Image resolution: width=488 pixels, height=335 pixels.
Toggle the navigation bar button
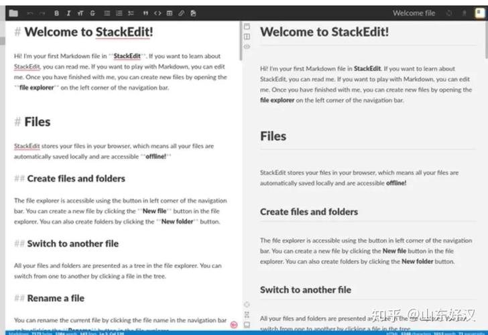click(x=247, y=27)
